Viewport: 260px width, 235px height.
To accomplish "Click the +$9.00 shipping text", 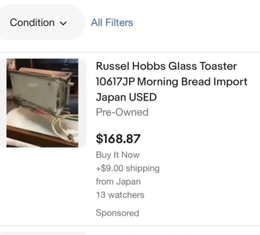I will pyautogui.click(x=128, y=168).
